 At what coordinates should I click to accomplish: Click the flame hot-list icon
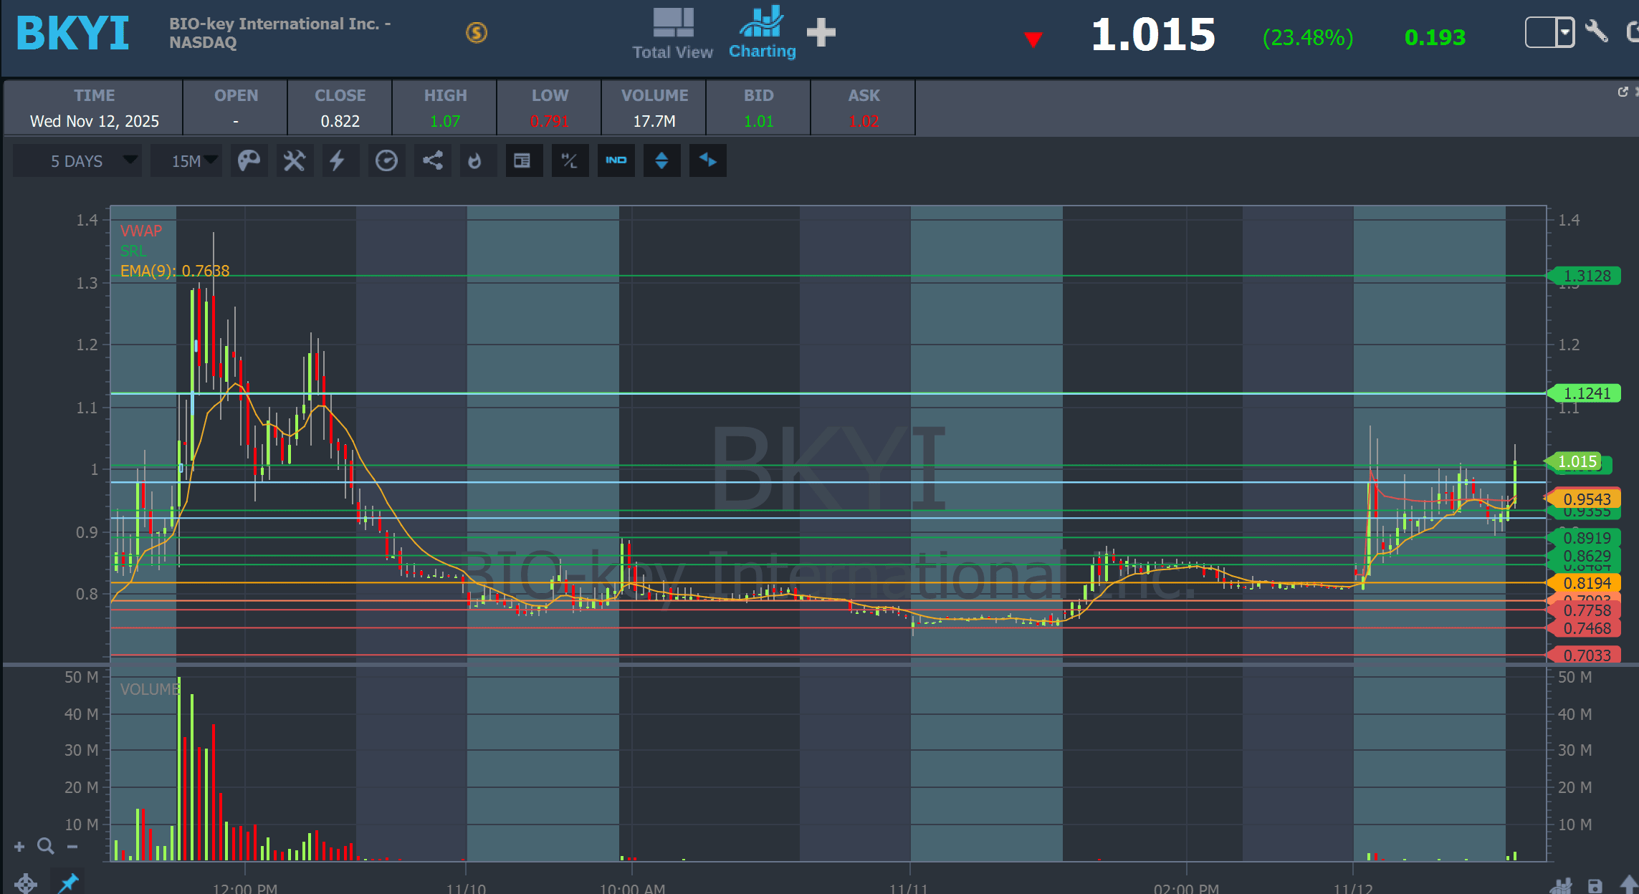click(474, 160)
